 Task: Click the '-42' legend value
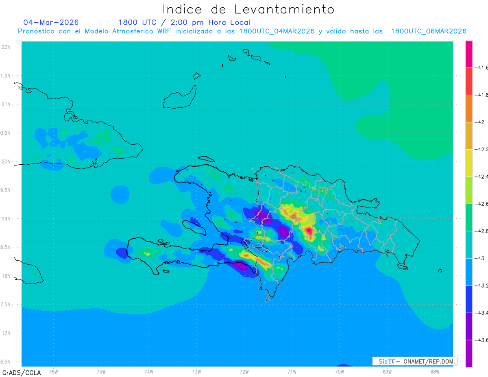pos(480,122)
